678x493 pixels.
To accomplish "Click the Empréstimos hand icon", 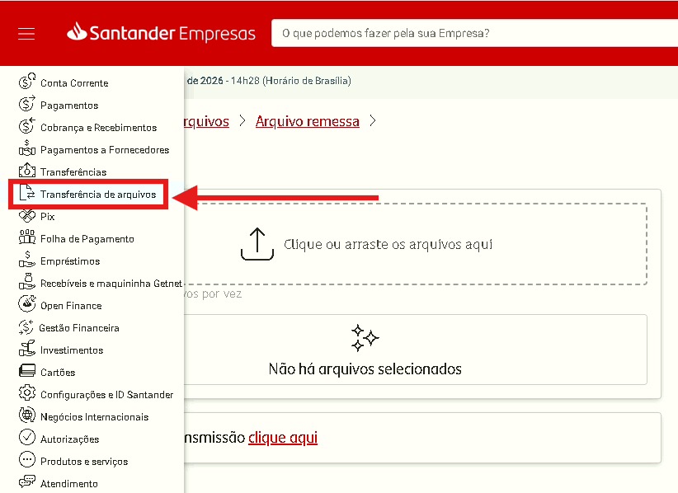I will point(27,260).
